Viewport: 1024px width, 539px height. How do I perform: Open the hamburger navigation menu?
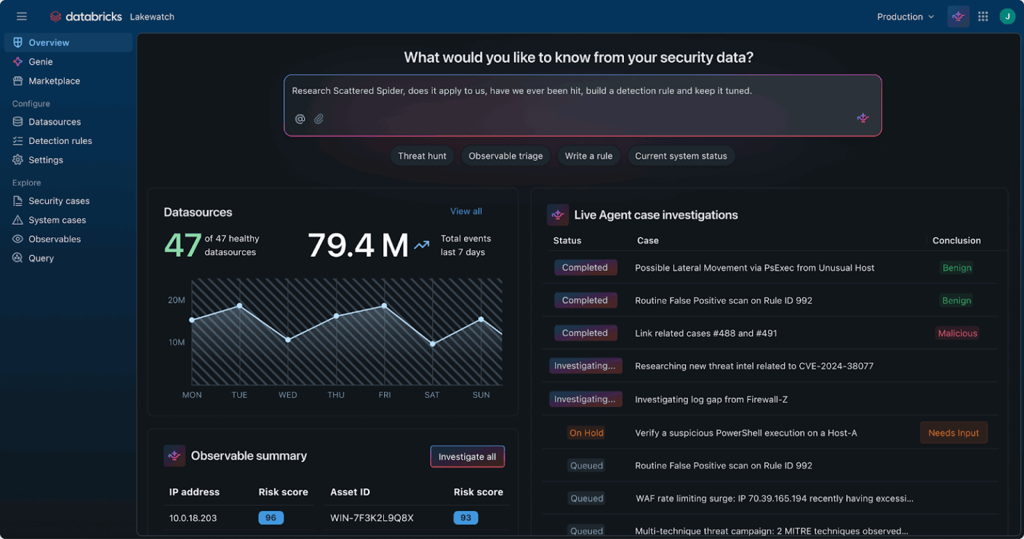(x=21, y=16)
